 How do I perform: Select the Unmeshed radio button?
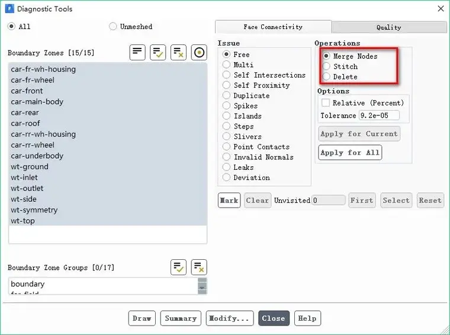(x=112, y=27)
